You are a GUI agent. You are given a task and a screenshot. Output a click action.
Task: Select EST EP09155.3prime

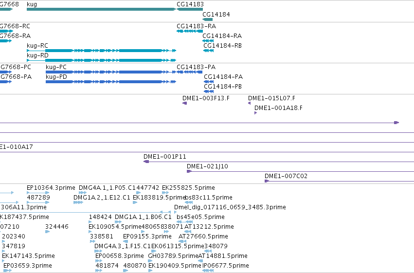tap(126, 241)
